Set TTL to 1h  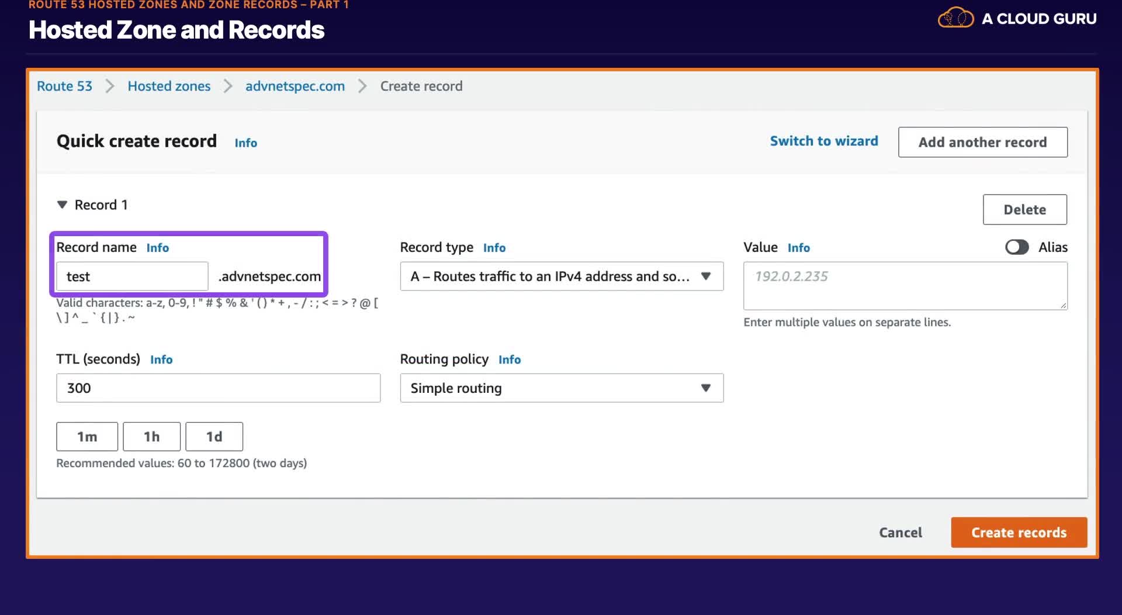tap(152, 437)
